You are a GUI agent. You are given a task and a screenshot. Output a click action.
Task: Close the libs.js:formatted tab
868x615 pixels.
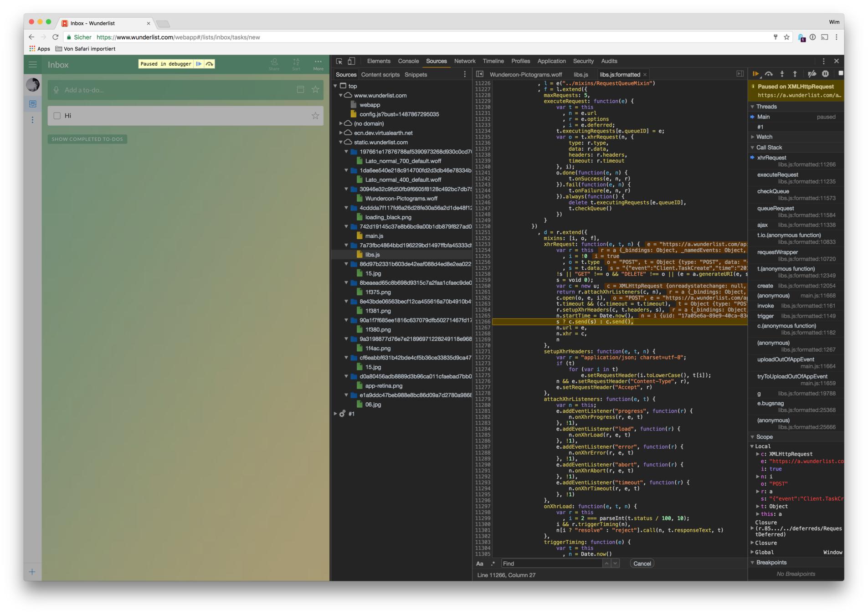click(645, 75)
